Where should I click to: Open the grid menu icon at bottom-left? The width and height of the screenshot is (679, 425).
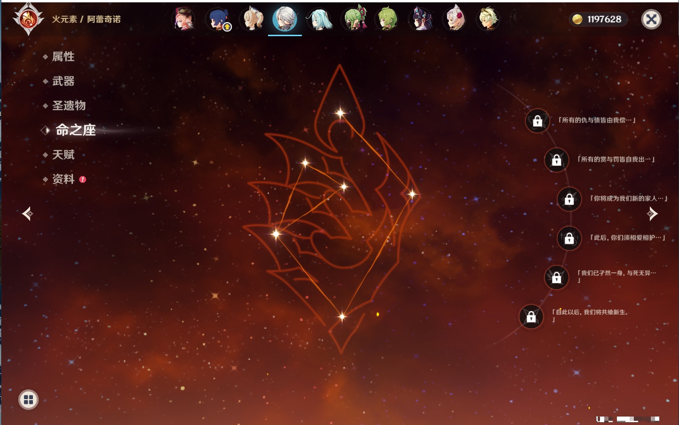click(29, 400)
